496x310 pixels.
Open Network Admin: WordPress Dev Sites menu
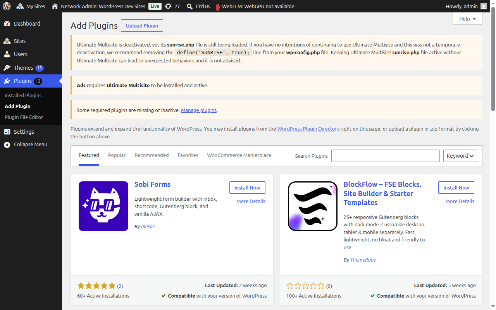(98, 6)
